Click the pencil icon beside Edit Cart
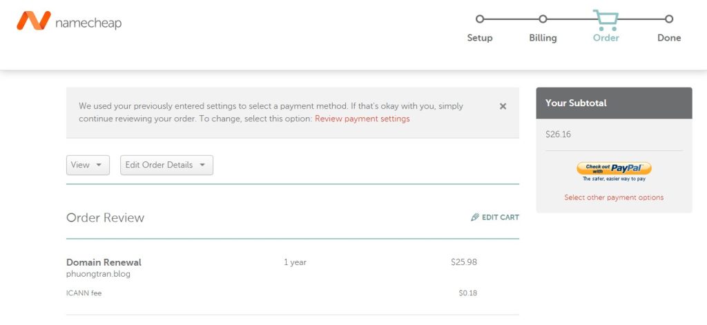707x325 pixels. [x=475, y=217]
